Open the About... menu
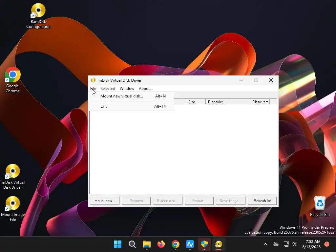Screen dimensions: 336x252 pos(145,89)
